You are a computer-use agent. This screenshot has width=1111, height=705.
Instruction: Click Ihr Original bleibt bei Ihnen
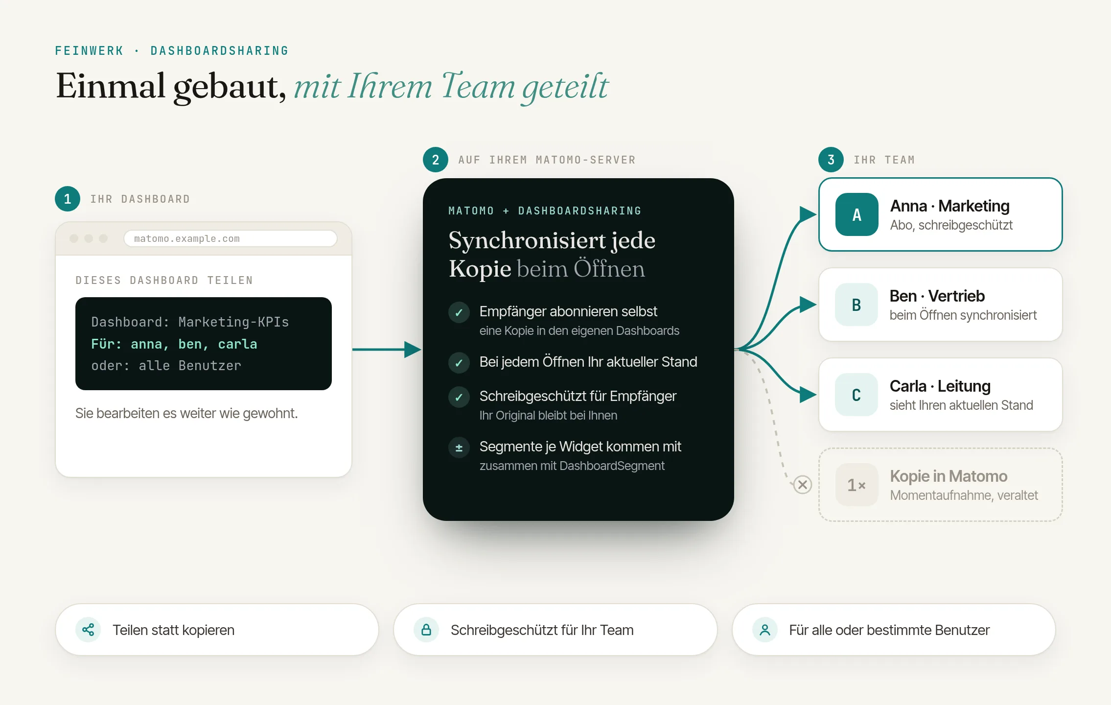click(x=548, y=415)
